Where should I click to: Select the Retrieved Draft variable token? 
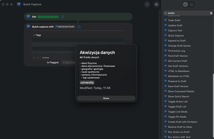65,27
